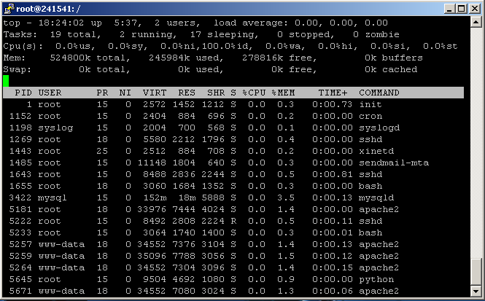Click the R status of sshd
This screenshot has width=485, height=301.
click(x=233, y=221)
